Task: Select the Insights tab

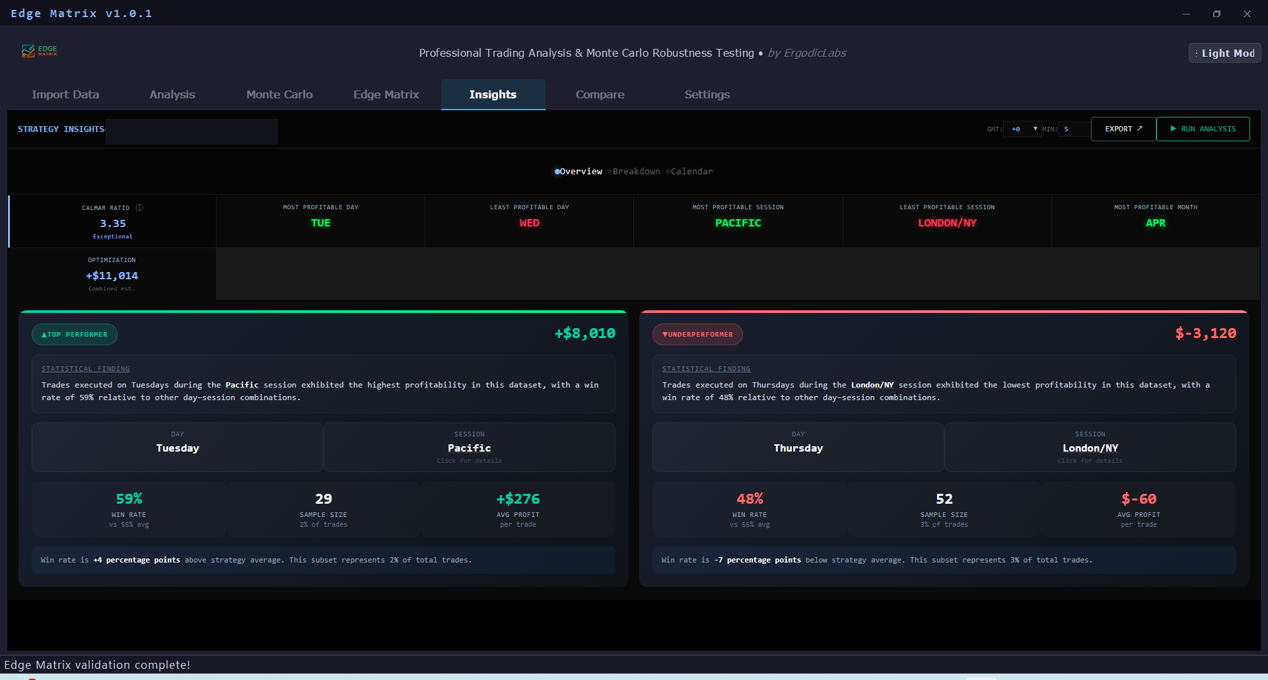Action: [x=493, y=94]
